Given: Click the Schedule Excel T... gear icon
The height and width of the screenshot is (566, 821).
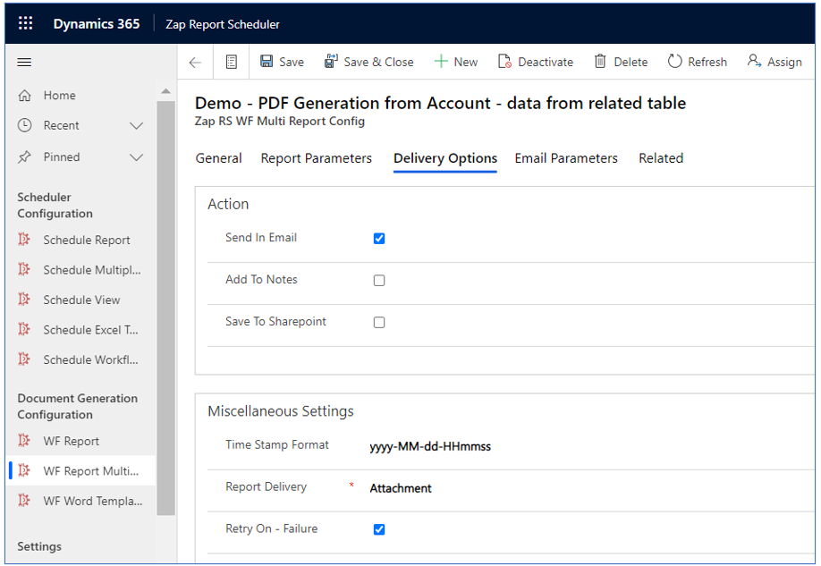Looking at the screenshot, I should point(23,329).
